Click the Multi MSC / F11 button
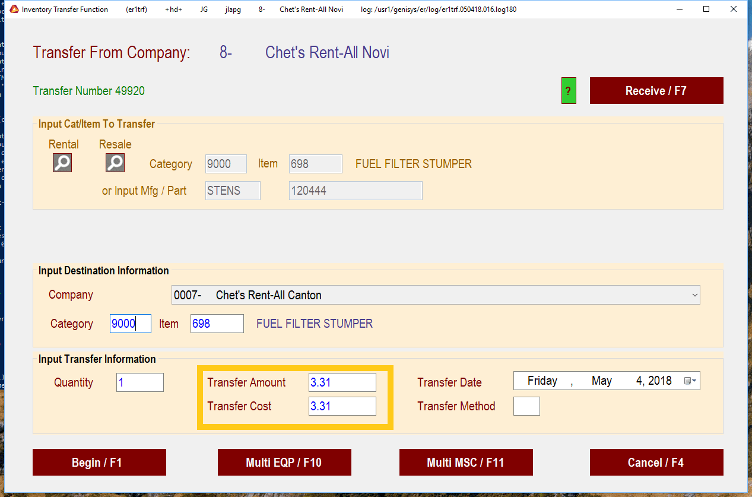 coord(466,462)
